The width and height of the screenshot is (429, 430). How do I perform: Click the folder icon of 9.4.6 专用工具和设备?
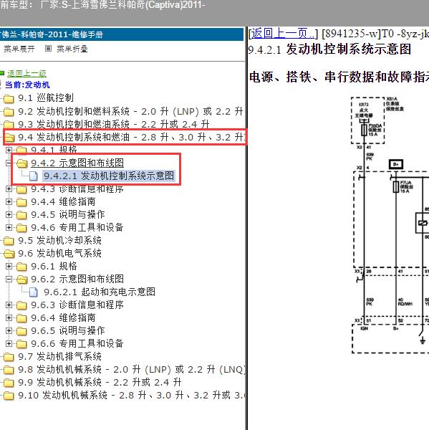coord(21,228)
